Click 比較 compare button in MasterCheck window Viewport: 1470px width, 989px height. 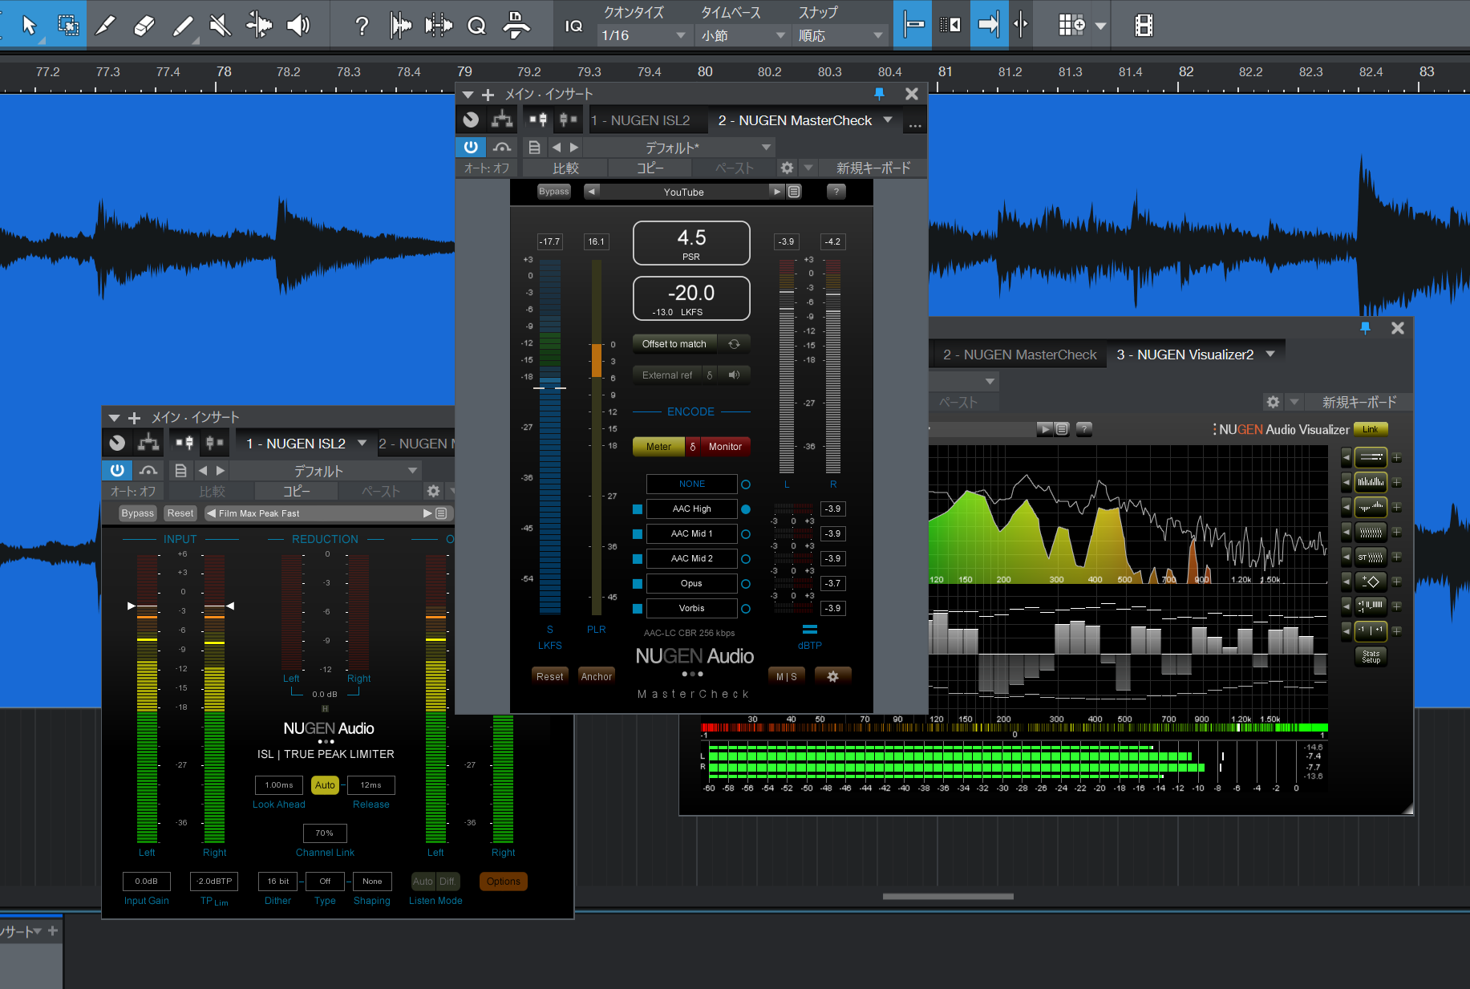pos(565,168)
